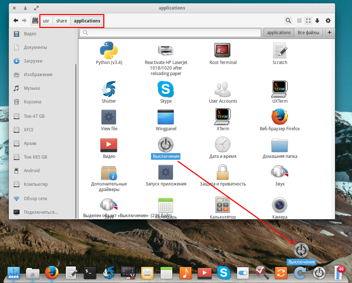Add new search filter with plus button
The height and width of the screenshot is (283, 352).
click(329, 33)
